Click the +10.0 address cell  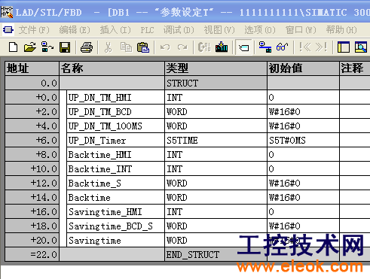pos(32,168)
